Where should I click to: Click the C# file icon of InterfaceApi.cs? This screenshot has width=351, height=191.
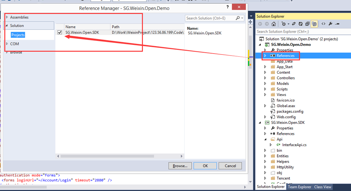click(278, 145)
